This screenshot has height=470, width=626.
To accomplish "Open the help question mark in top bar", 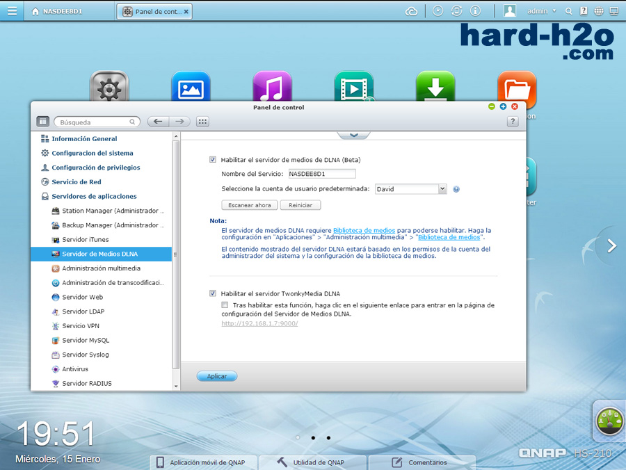I will 584,11.
